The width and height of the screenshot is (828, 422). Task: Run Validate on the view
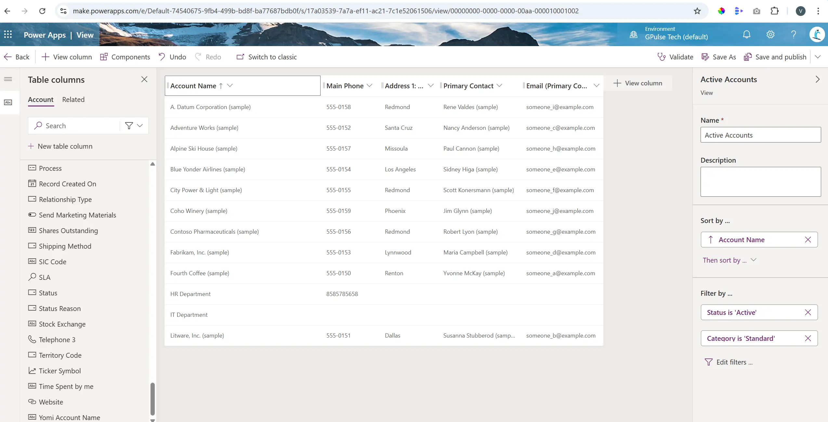[x=675, y=56]
